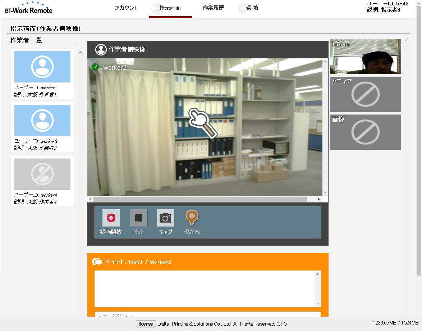Click the chat message input field
Screen dimensions: 422x331
208,314
